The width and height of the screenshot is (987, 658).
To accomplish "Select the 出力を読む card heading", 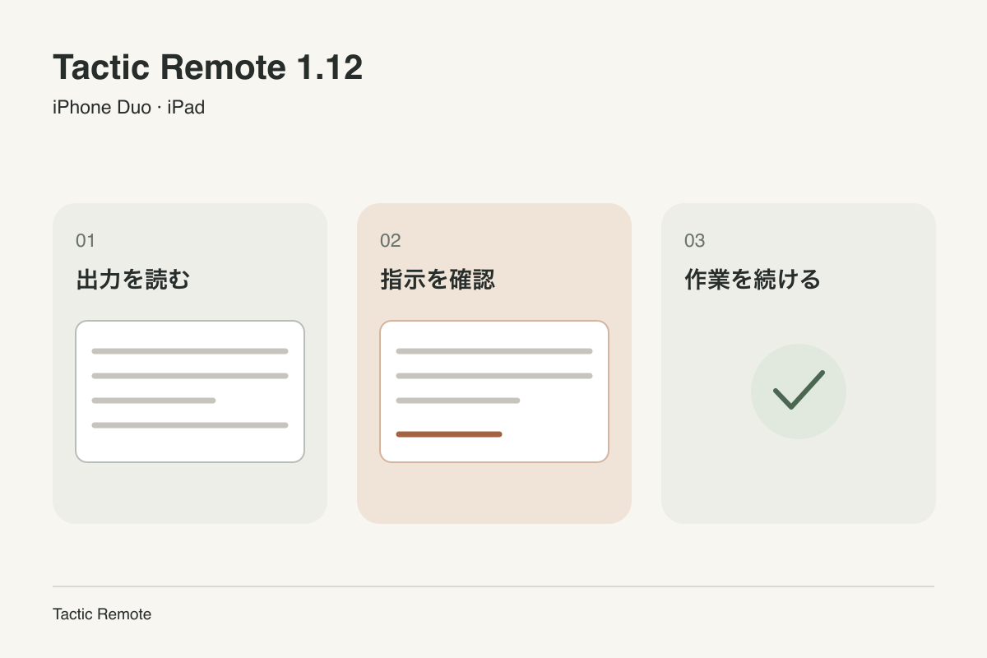I will coord(133,280).
